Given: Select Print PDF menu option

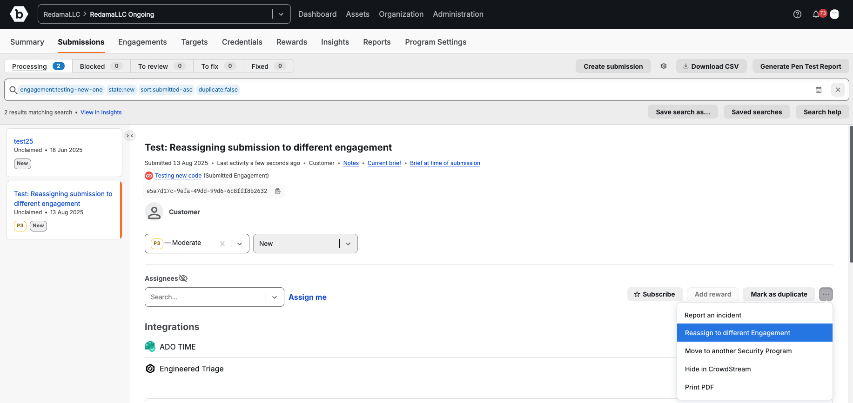Looking at the screenshot, I should click(x=755, y=387).
